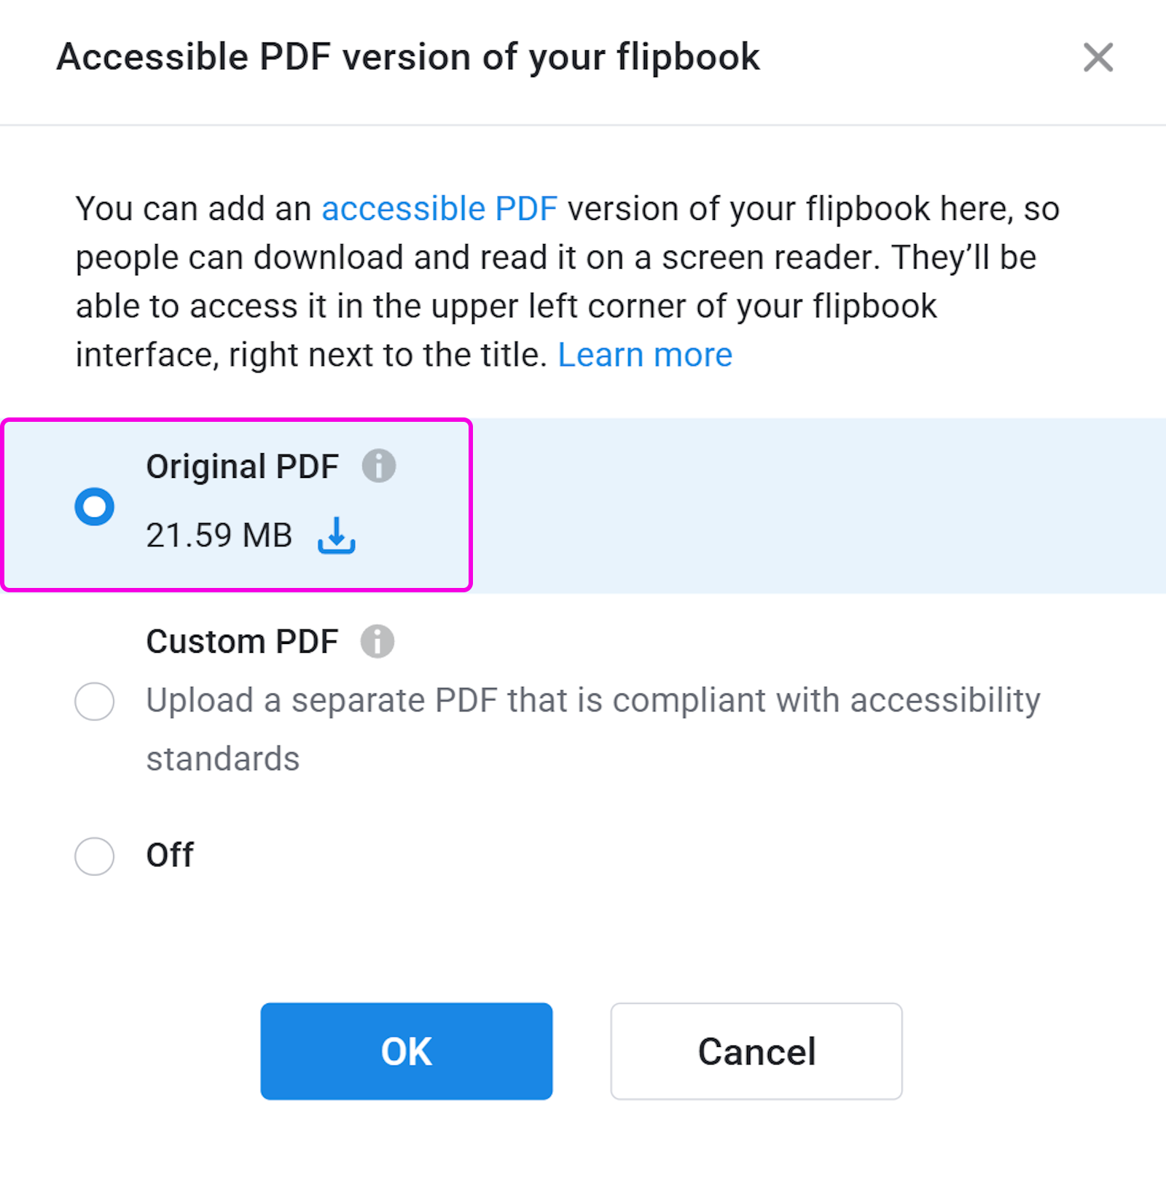Viewport: 1166px width, 1189px height.
Task: Click the highlighted Original PDF row
Action: click(583, 506)
